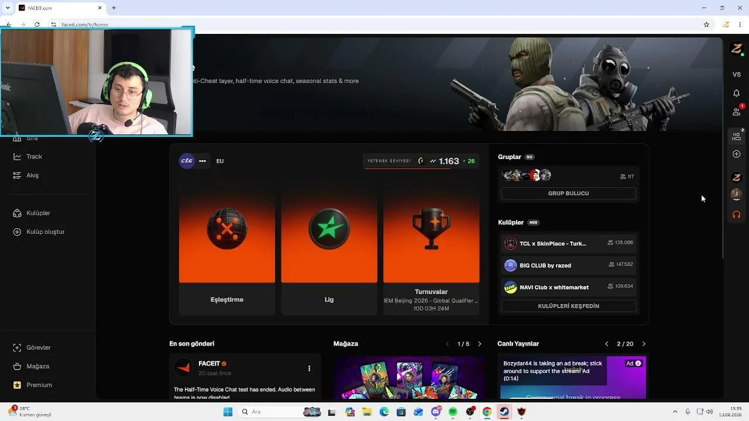The width and height of the screenshot is (749, 421).
Task: Open NAVI Club x whitemarket
Action: (569, 287)
